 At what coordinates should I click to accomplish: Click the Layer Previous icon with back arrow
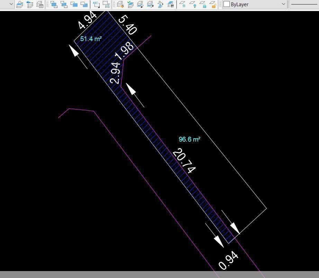click(x=30, y=4)
